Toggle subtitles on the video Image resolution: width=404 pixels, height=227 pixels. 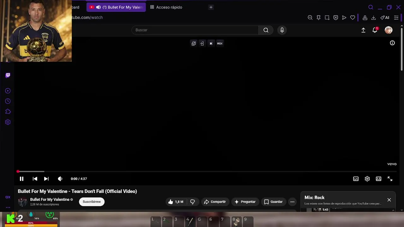coord(356,179)
